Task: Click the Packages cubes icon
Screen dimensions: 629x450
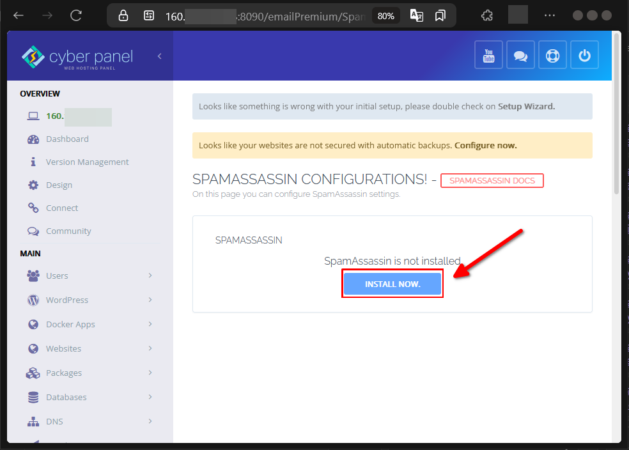Action: click(x=33, y=373)
